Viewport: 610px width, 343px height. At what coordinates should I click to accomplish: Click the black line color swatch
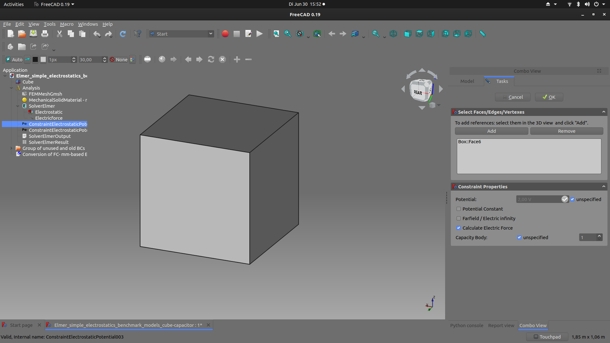pyautogui.click(x=35, y=59)
